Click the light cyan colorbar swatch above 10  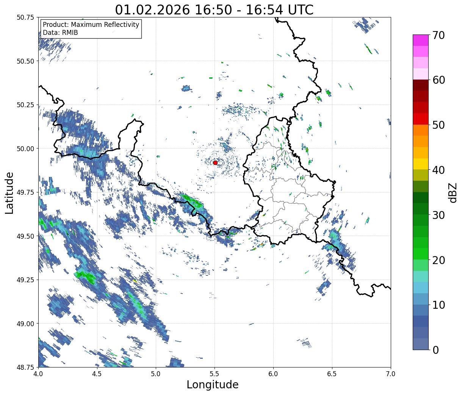tap(421, 288)
